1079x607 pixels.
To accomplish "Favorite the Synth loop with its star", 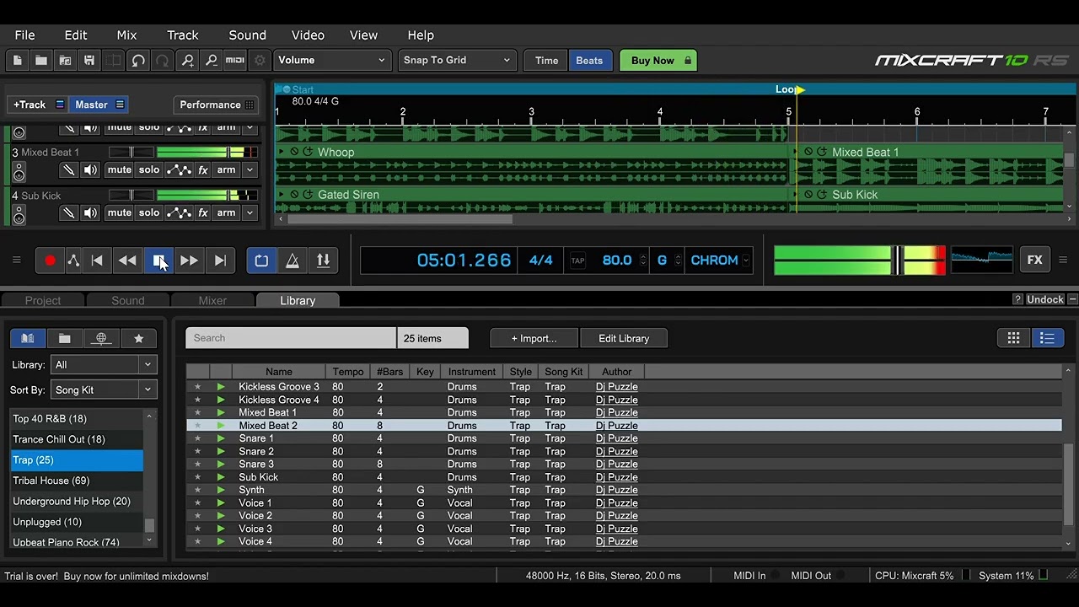I will [198, 490].
